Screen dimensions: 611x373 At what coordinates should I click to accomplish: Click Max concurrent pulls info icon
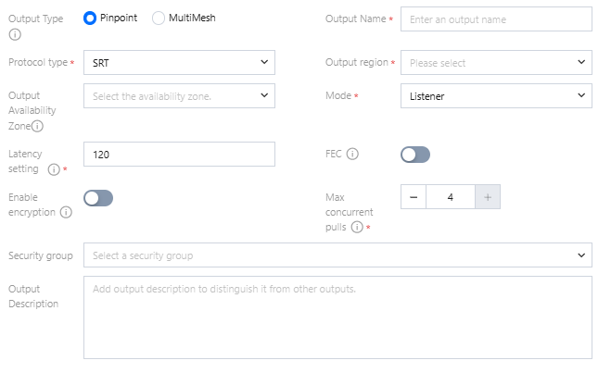[356, 227]
